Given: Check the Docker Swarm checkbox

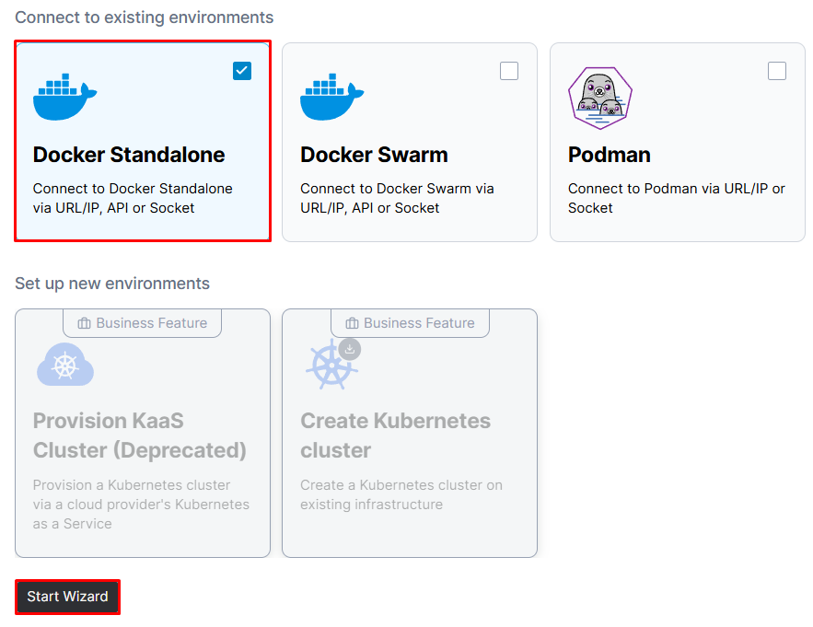Looking at the screenshot, I should point(509,71).
